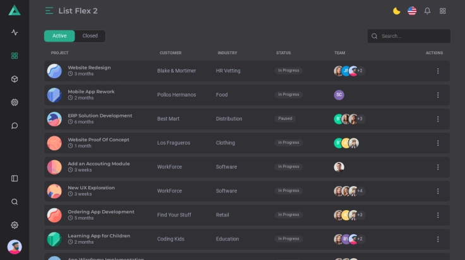The height and width of the screenshot is (260, 465).
Task: Expand actions menu for ERP Solution Development
Action: [x=438, y=119]
